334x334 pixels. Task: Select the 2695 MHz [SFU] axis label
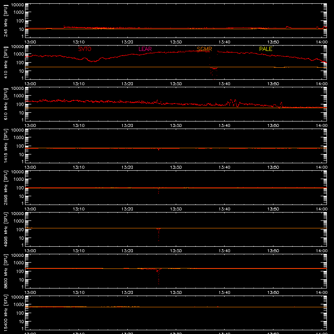[5, 187]
